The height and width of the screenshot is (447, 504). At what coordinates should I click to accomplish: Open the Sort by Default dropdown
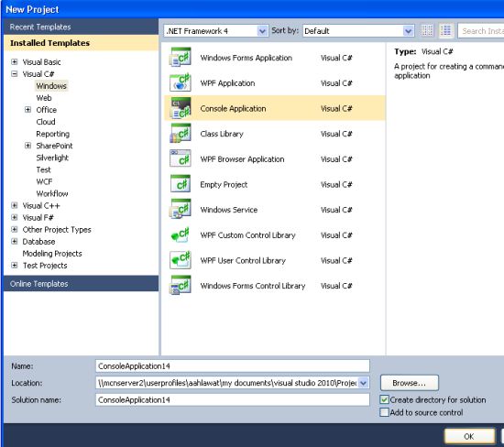coord(408,31)
